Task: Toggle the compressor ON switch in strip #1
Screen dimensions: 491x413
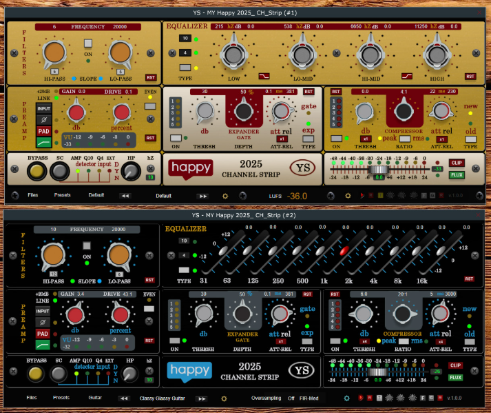Action: tap(336, 139)
